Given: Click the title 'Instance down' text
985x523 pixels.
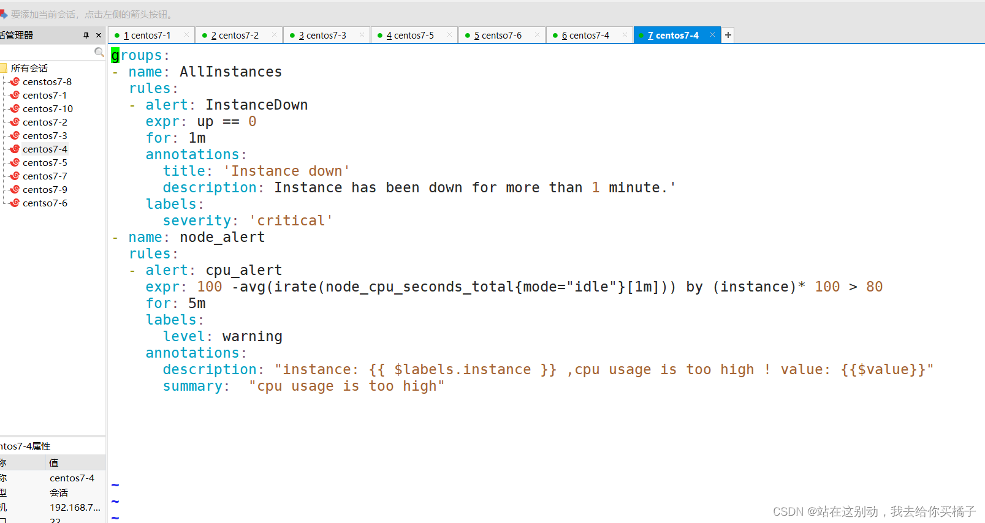Looking at the screenshot, I should click(286, 171).
